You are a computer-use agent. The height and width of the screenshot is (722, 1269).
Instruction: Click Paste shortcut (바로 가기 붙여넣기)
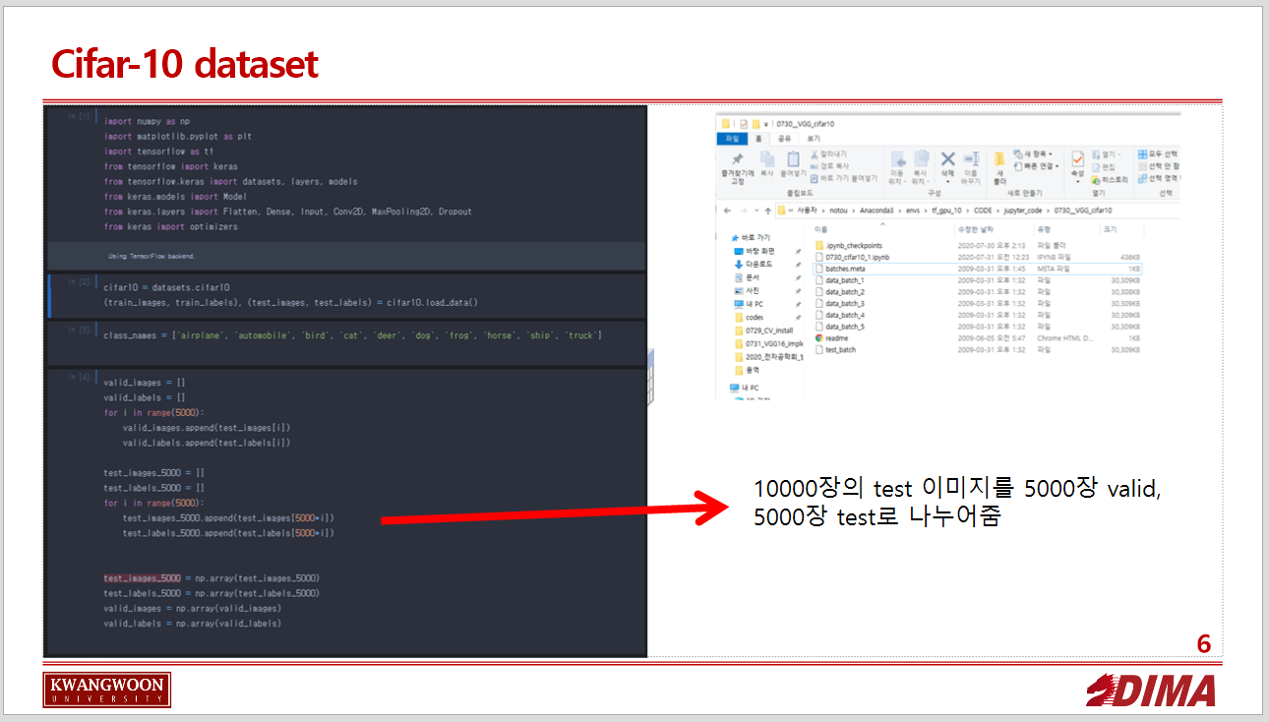click(x=844, y=178)
